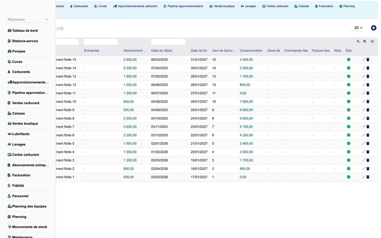Click the Tableau de bord sidebar icon
This screenshot has width=381, height=238.
point(10,30)
